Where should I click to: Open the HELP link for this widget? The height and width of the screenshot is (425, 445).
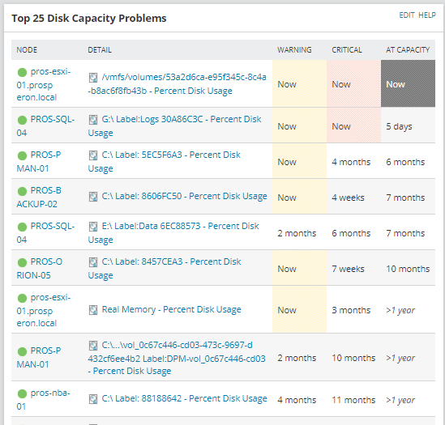(x=427, y=15)
